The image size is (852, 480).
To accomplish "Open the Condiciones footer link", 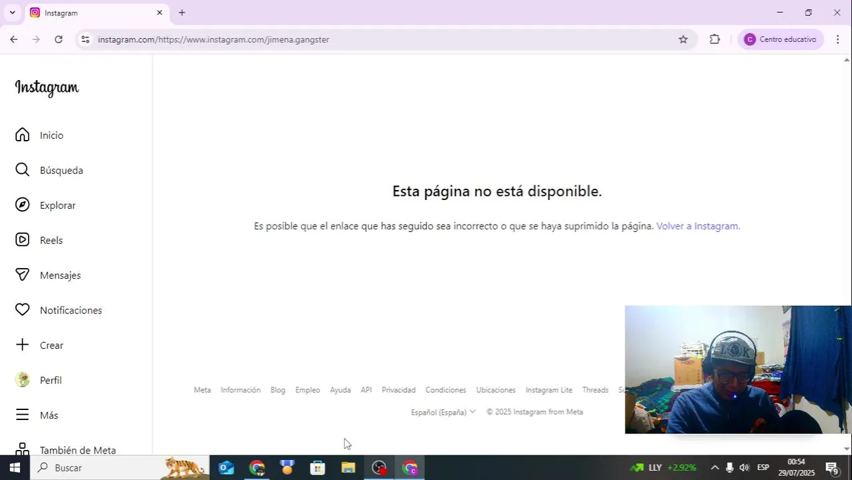I will (446, 390).
